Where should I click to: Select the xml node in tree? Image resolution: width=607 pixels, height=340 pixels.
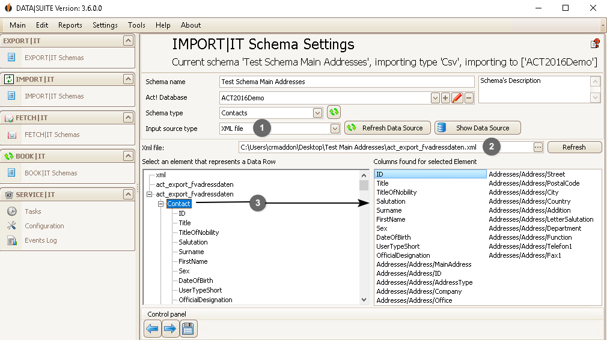click(x=160, y=175)
